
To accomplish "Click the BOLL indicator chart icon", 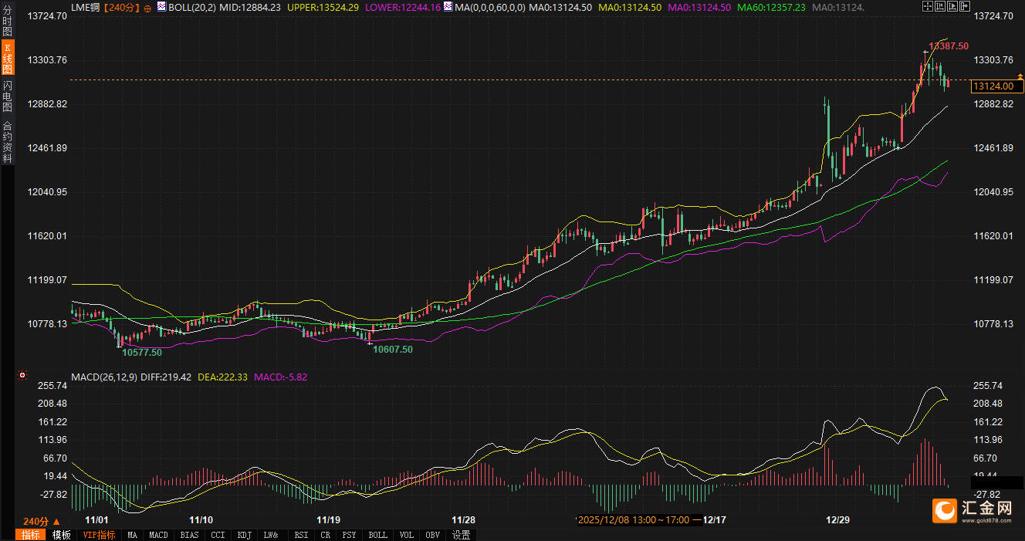I will [x=162, y=7].
